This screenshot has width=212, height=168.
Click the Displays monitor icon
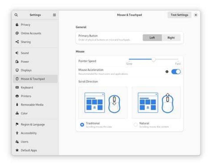tap(17, 70)
